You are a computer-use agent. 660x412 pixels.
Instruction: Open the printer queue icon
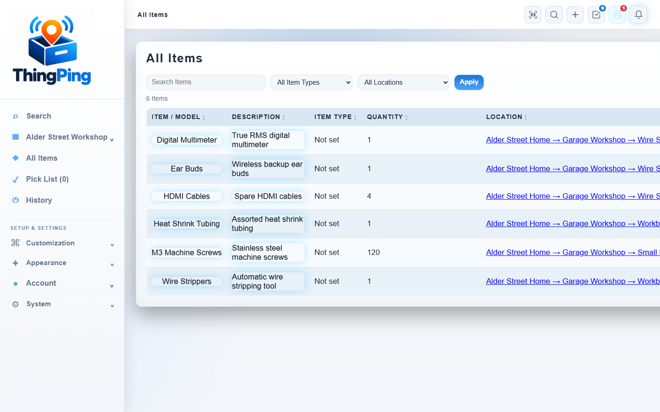[x=617, y=15]
